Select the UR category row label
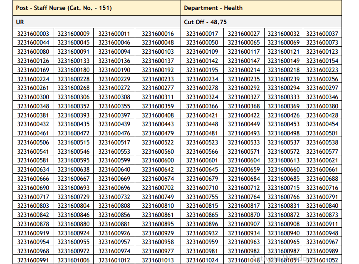Screen dimensions: 359x264 pos(20,22)
